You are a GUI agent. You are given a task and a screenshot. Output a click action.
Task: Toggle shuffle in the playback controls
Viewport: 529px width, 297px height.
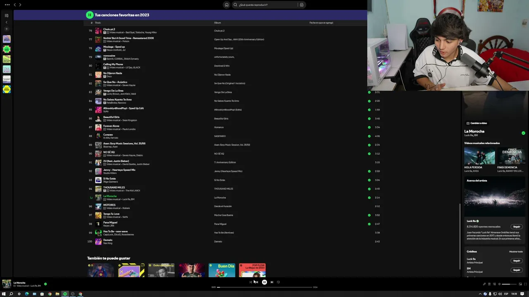tap(250, 282)
